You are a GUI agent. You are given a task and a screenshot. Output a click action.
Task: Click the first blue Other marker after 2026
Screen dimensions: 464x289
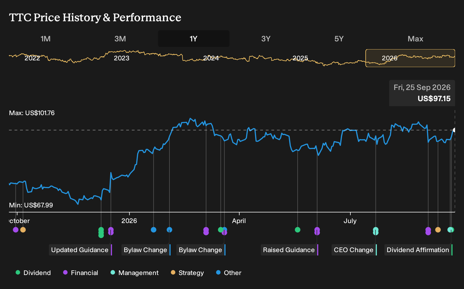click(x=154, y=230)
